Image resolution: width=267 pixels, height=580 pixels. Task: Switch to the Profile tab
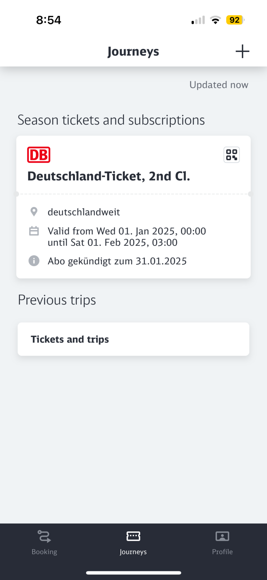point(222,543)
